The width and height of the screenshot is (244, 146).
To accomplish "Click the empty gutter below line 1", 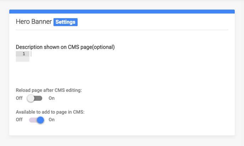I will coord(23,59).
